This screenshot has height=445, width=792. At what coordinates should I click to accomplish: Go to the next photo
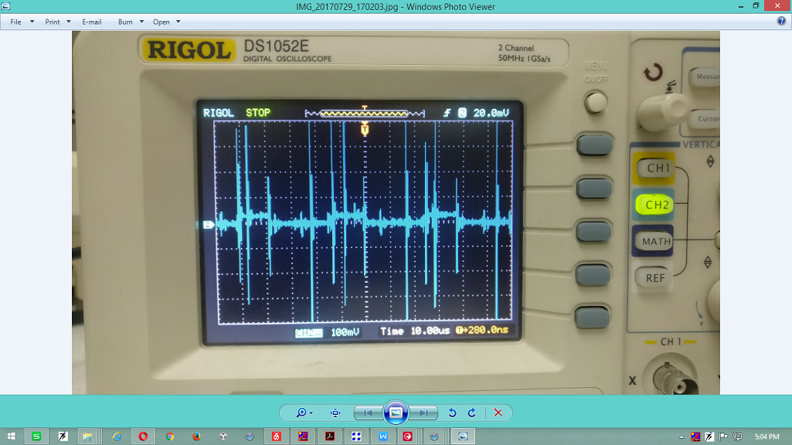(423, 413)
